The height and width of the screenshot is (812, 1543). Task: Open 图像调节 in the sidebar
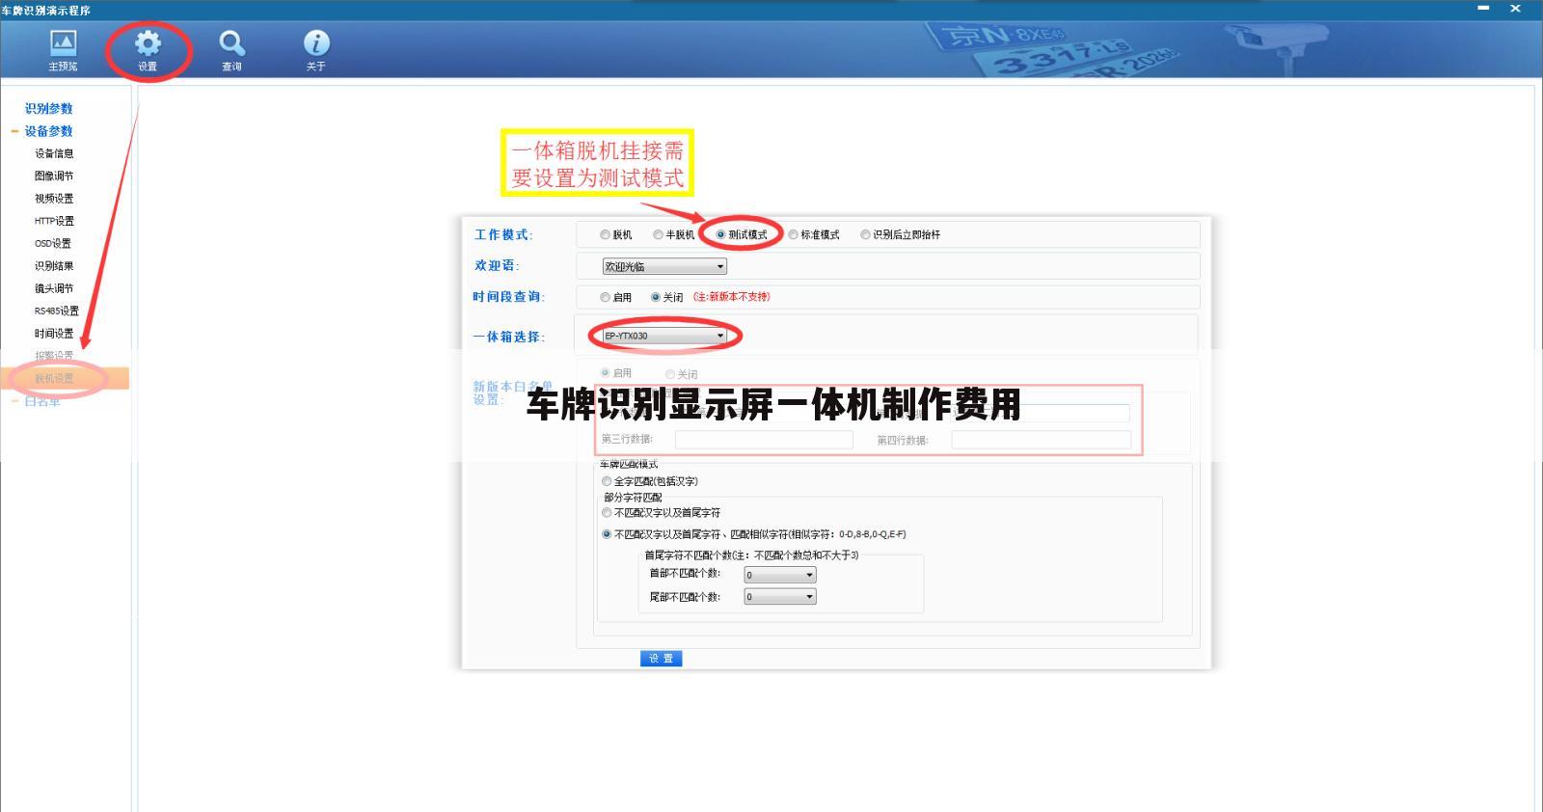54,176
